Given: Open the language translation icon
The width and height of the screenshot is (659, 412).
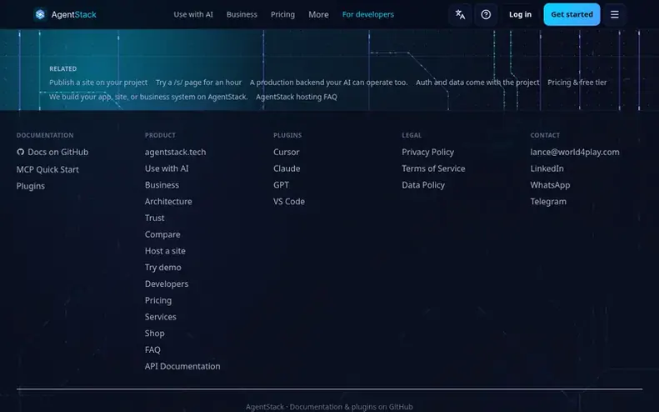Looking at the screenshot, I should (460, 14).
